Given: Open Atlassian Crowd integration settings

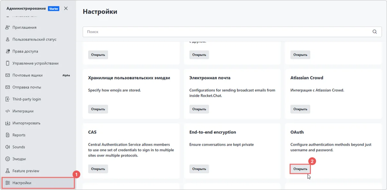Looking at the screenshot, I should [300, 109].
